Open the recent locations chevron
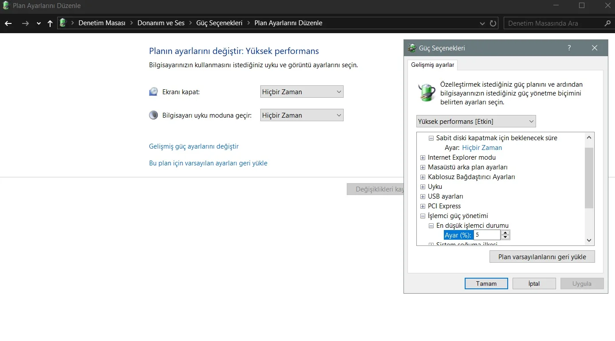 click(x=39, y=23)
